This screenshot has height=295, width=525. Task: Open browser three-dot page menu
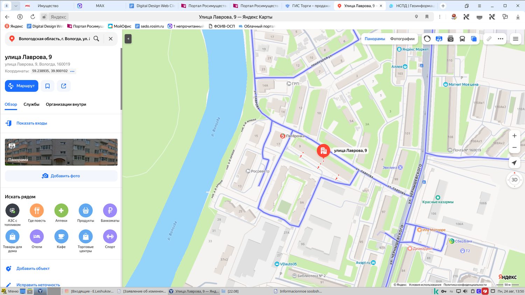click(x=440, y=17)
